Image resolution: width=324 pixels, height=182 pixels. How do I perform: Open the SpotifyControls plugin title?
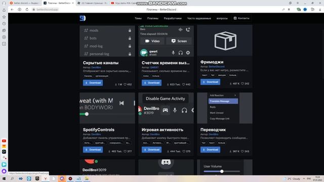point(99,129)
